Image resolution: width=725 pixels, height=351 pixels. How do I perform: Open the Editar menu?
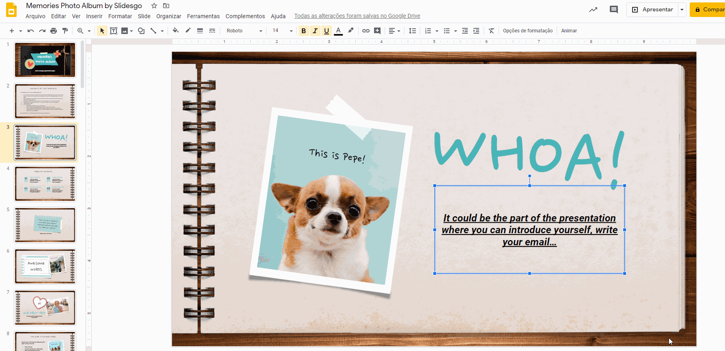click(58, 16)
